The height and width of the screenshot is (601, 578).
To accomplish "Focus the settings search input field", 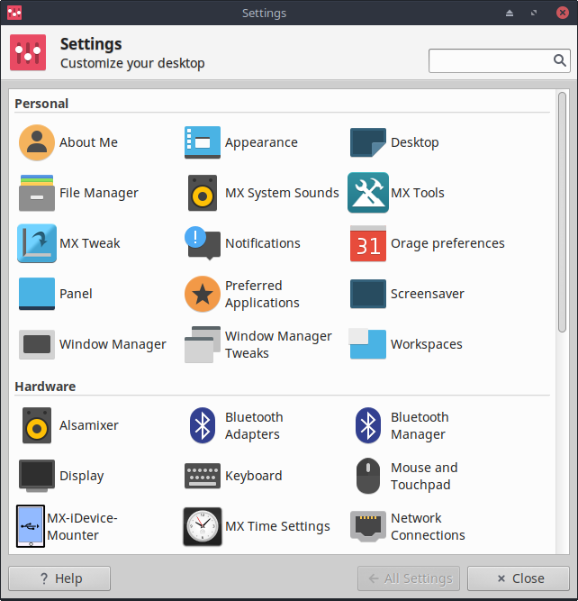I will point(500,60).
